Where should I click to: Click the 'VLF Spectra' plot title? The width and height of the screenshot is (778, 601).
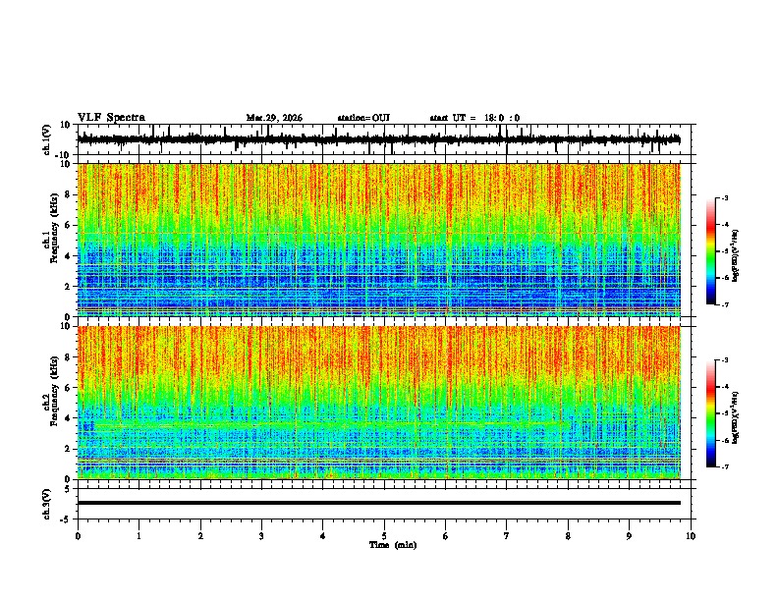[112, 118]
